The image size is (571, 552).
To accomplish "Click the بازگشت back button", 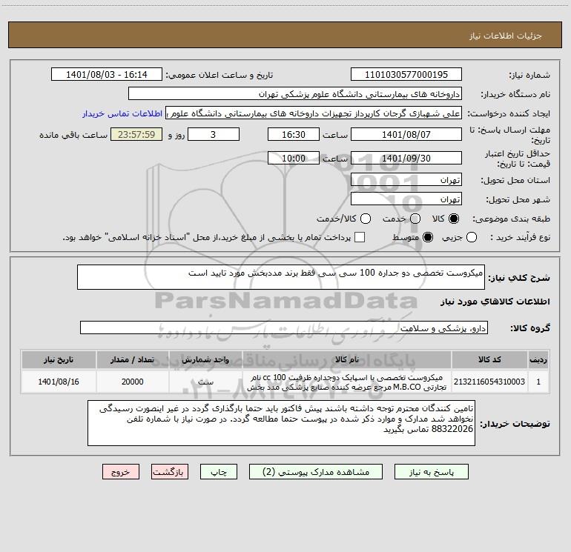I will tap(170, 471).
